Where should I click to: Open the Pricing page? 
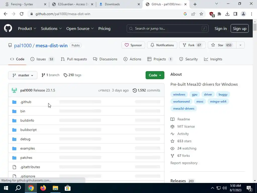coord(104,29)
